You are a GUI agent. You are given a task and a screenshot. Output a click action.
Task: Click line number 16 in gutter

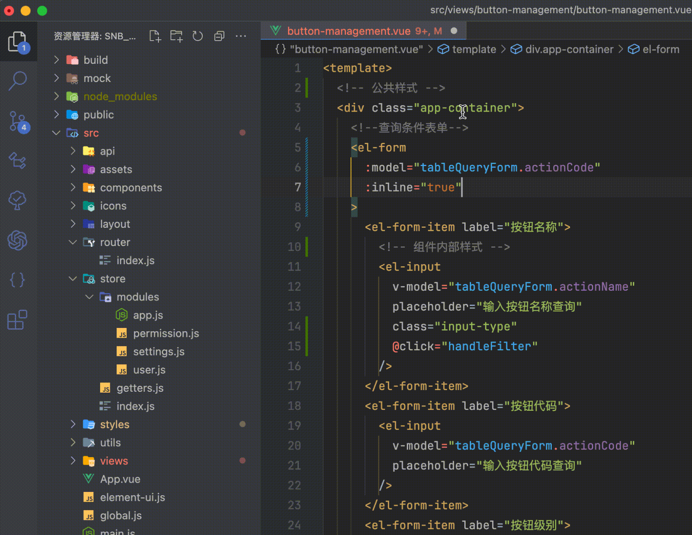pyautogui.click(x=294, y=366)
